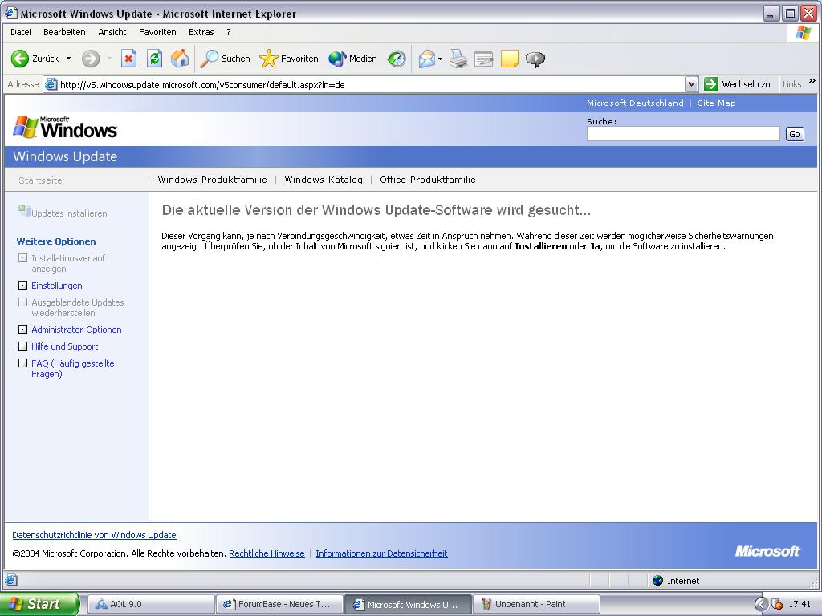Click Installationsverlauf anzeigen option

coord(68,263)
